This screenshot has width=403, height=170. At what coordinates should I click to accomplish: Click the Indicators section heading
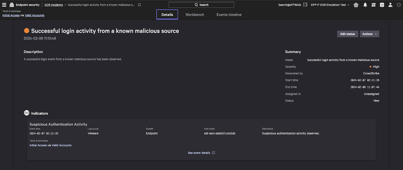(x=40, y=113)
